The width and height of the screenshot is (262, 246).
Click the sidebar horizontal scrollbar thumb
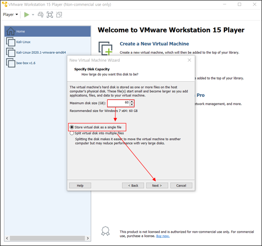click(47, 238)
